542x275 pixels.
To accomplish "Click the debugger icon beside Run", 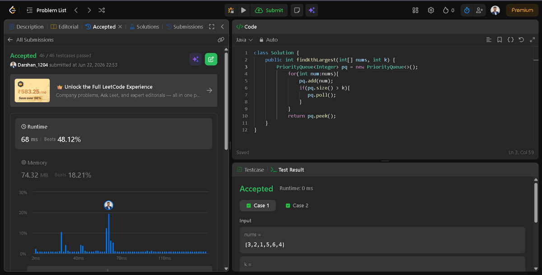I will 231,10.
